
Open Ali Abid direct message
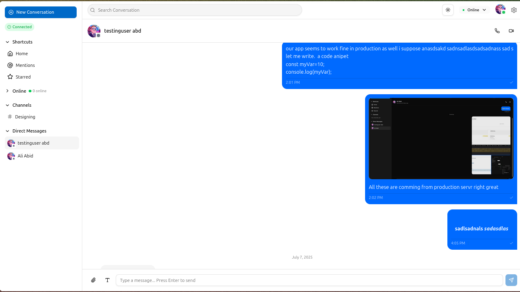point(25,156)
